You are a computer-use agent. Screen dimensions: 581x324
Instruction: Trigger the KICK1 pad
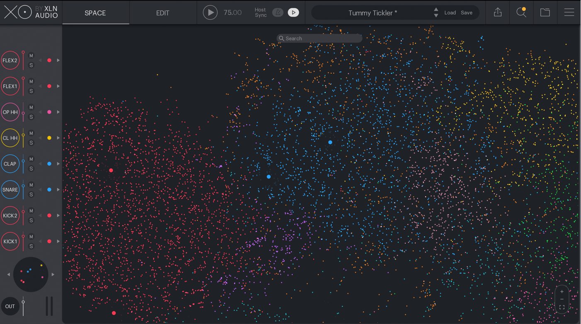coord(10,242)
